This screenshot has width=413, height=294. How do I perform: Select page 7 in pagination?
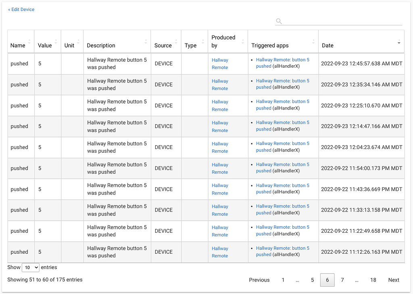pos(342,280)
